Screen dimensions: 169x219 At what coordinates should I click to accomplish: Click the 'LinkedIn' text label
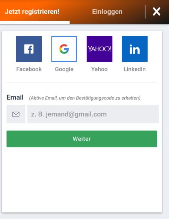(134, 69)
